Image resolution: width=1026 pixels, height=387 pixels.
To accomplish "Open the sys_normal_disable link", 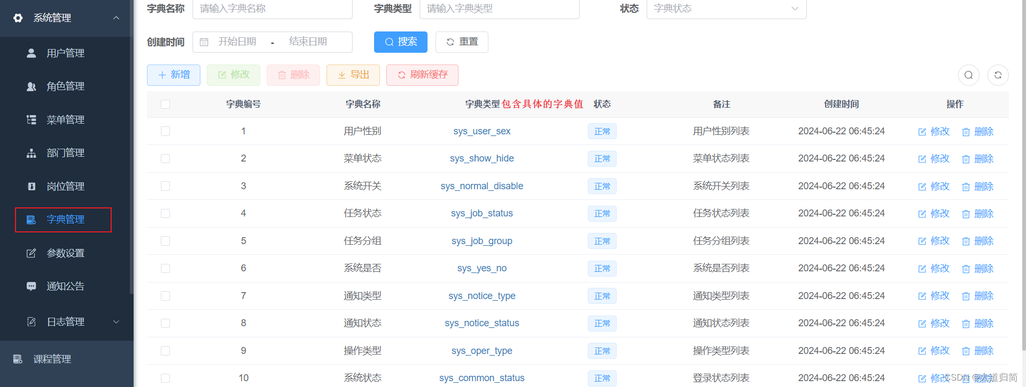I will click(482, 186).
